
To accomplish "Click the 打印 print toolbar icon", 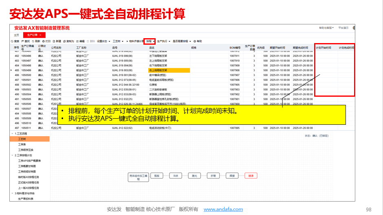I will click(x=44, y=41).
